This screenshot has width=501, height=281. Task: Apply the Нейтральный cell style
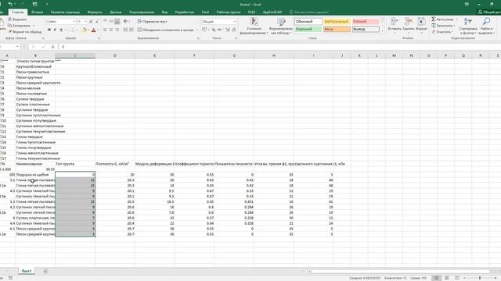(x=337, y=21)
